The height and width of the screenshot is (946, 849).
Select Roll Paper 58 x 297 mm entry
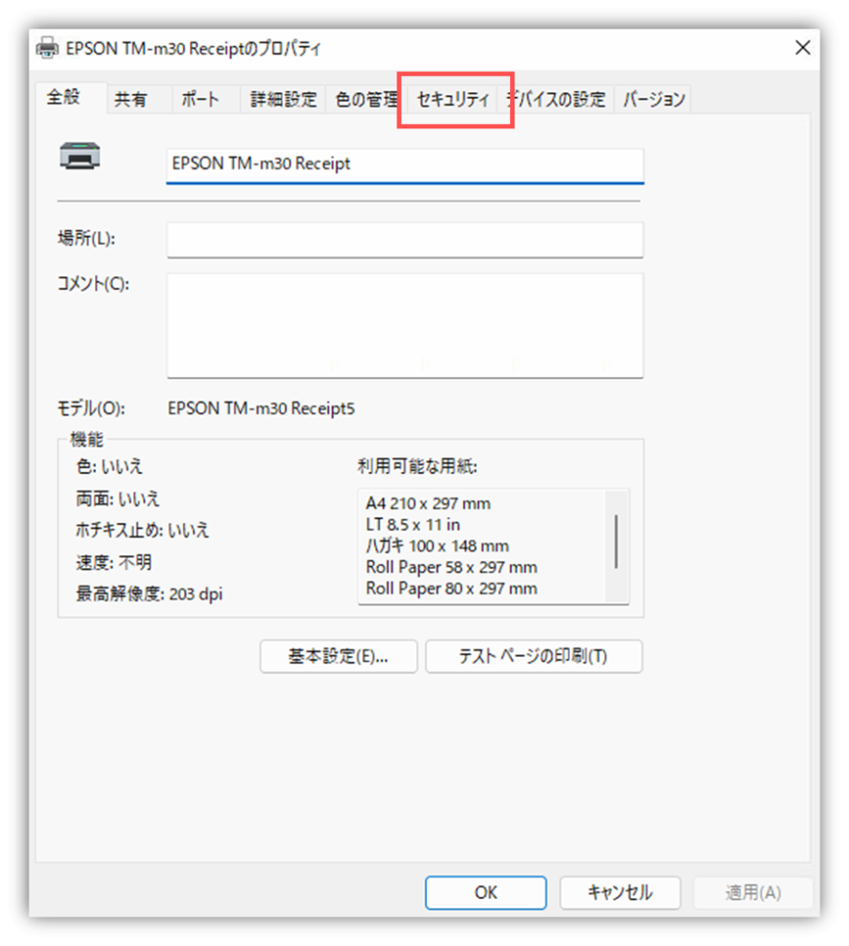coord(452,567)
